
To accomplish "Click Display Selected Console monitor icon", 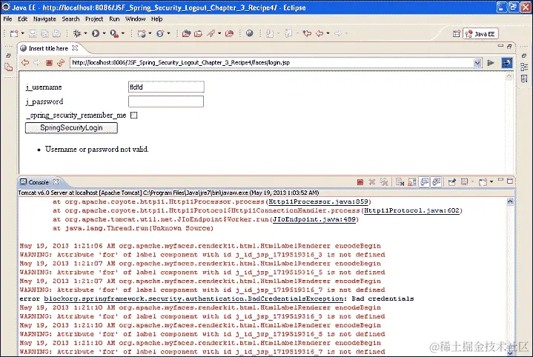I will tap(464, 182).
